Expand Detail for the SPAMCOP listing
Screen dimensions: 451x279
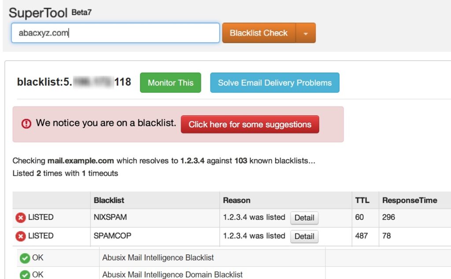304,236
